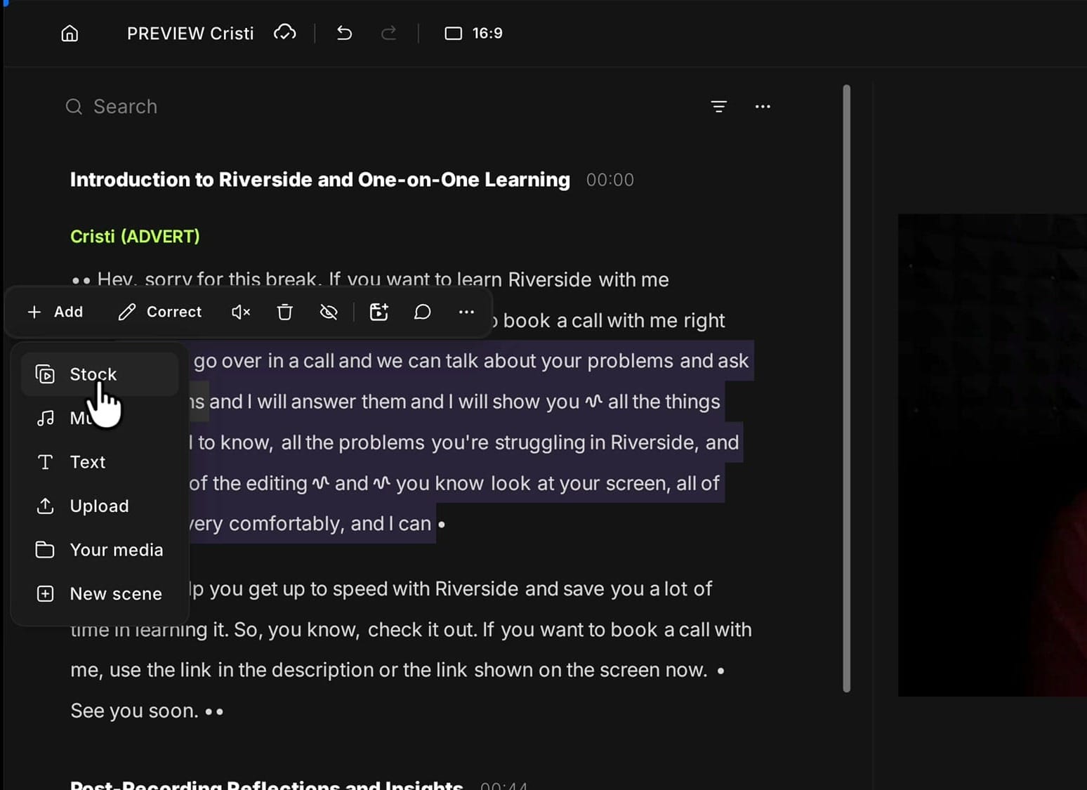Toggle hide selection with crossed-eye icon
This screenshot has height=790, width=1087.
tap(329, 312)
